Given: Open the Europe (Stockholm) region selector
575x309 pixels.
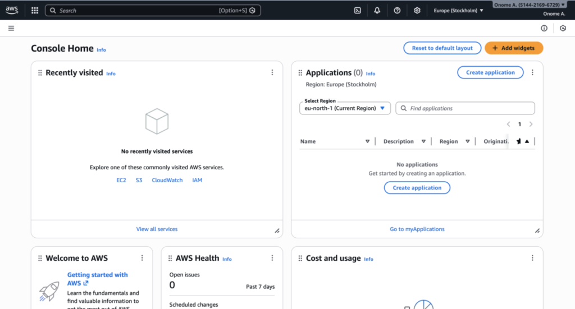Looking at the screenshot, I should coord(458,11).
